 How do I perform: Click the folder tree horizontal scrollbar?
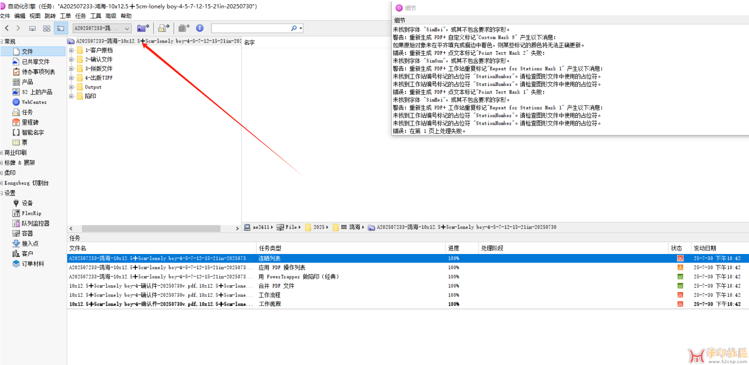tap(150, 229)
